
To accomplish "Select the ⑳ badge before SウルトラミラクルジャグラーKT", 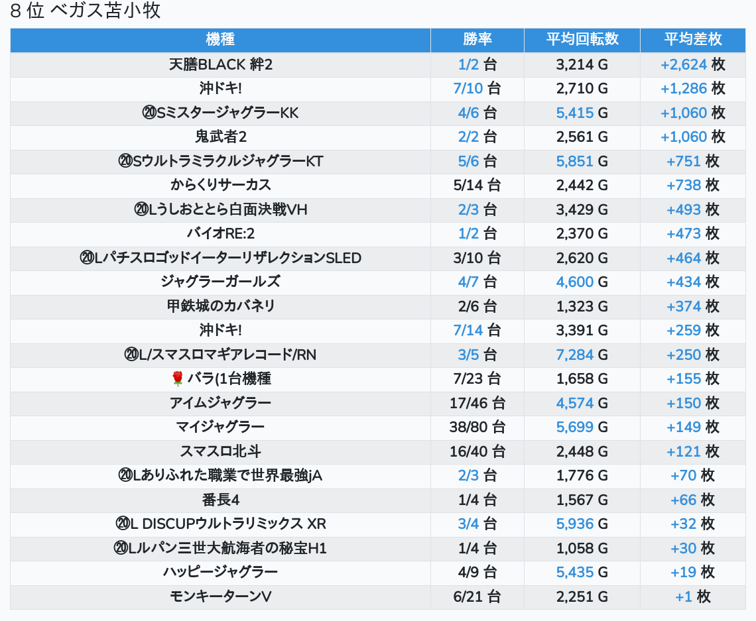I will (125, 161).
